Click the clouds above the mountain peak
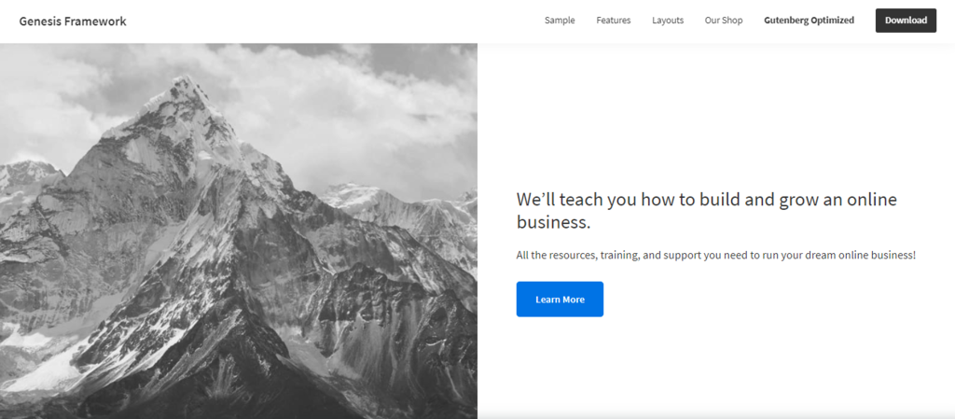955x419 pixels. tap(326, 84)
